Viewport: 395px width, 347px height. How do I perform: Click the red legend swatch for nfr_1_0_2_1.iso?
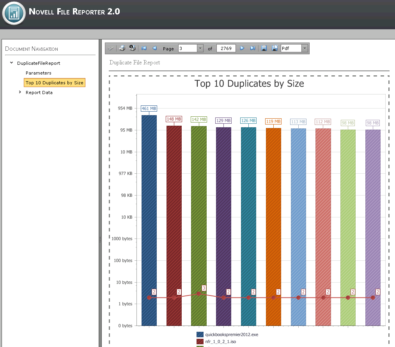click(200, 342)
